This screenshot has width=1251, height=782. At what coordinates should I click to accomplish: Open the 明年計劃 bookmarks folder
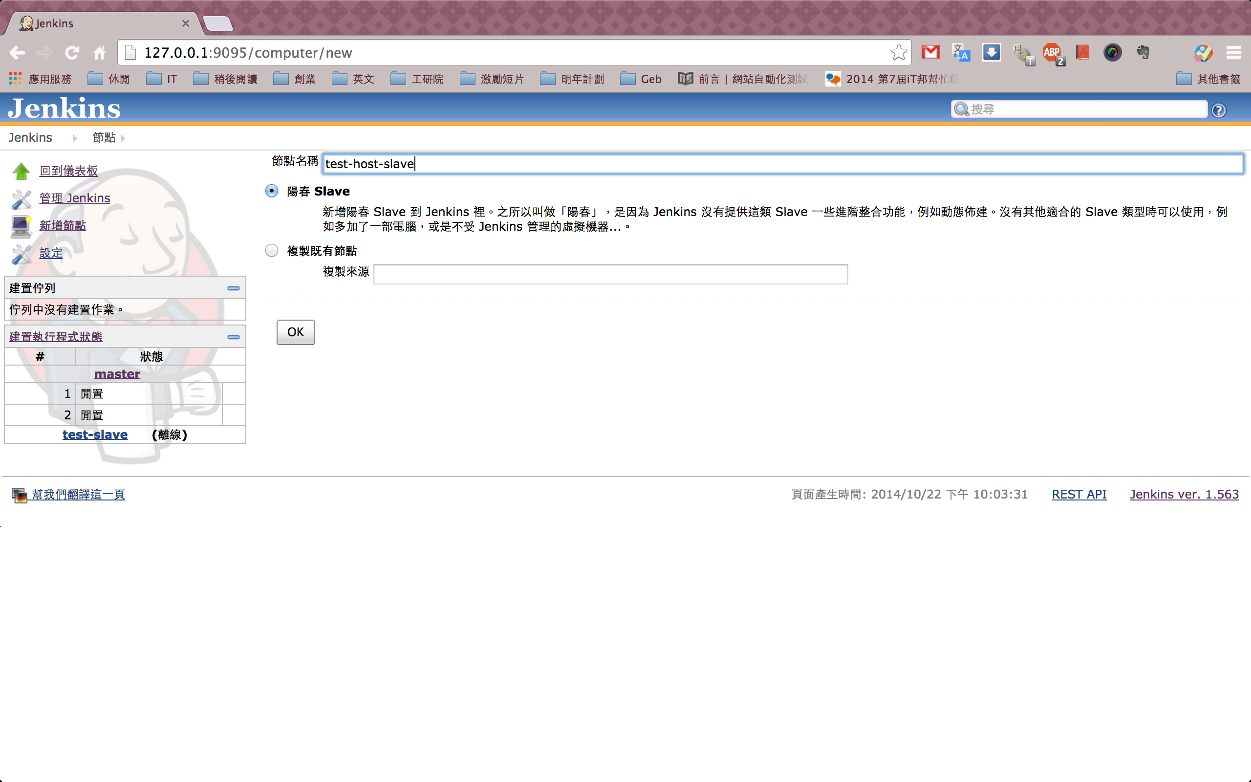click(x=572, y=79)
